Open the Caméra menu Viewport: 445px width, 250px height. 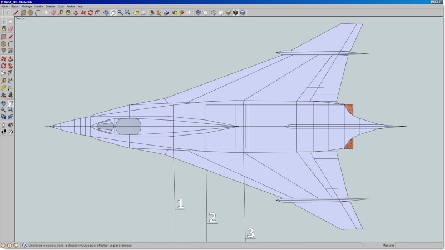coord(38,6)
